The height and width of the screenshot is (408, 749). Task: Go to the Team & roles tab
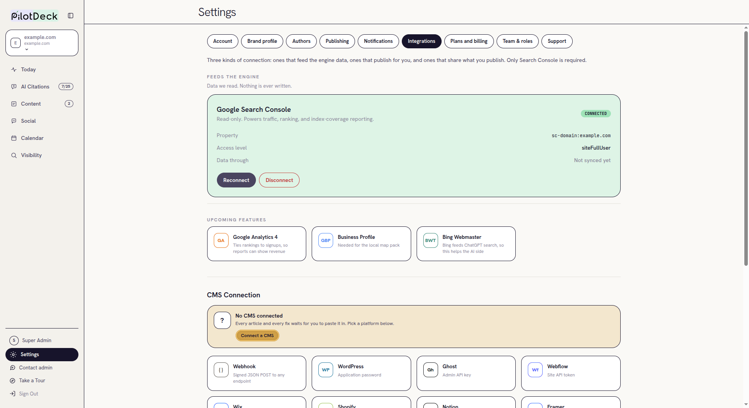pos(518,41)
